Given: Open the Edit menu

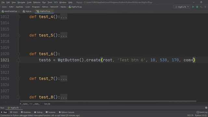Looking at the screenshot, I should (8, 2).
